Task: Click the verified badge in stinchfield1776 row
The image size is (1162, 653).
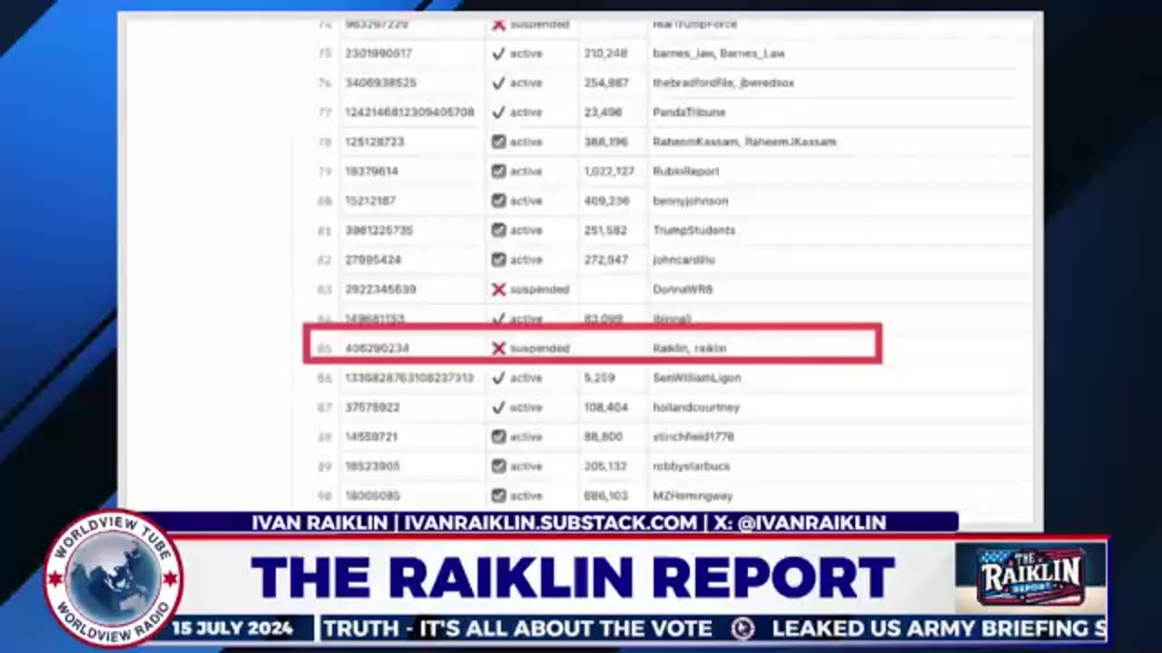Action: (498, 436)
